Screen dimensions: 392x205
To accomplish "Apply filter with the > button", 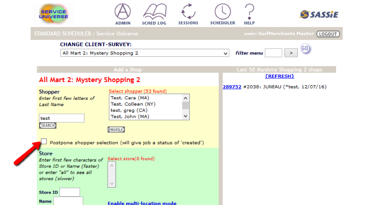I will [291, 53].
